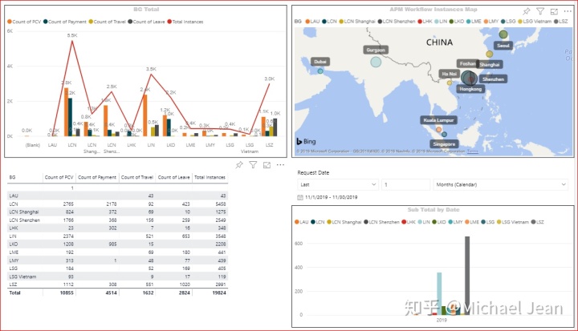Click the 5.5K data label in BG Total

(x=72, y=35)
